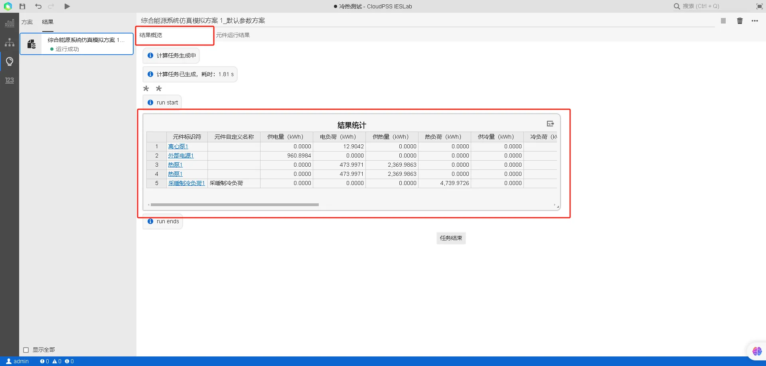Viewport: 766px width, 366px height.
Task: Save the project with the disk icon
Action: (x=22, y=6)
